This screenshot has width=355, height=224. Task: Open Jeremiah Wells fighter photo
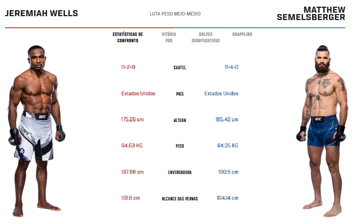tap(37, 131)
